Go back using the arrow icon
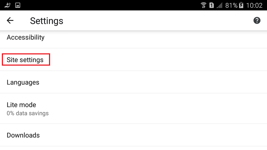The image size is (267, 150). 10,20
